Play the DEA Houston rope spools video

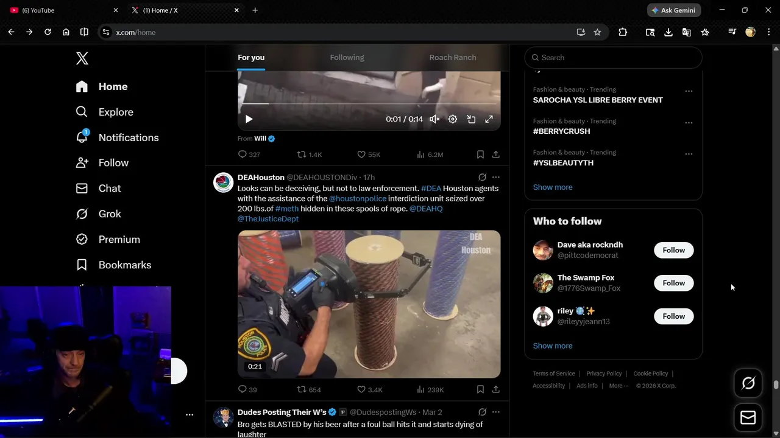[369, 304]
